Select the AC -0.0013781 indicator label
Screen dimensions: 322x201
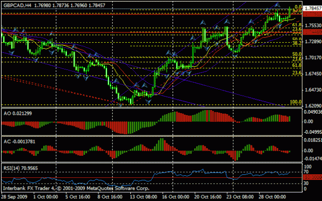(x=20, y=141)
